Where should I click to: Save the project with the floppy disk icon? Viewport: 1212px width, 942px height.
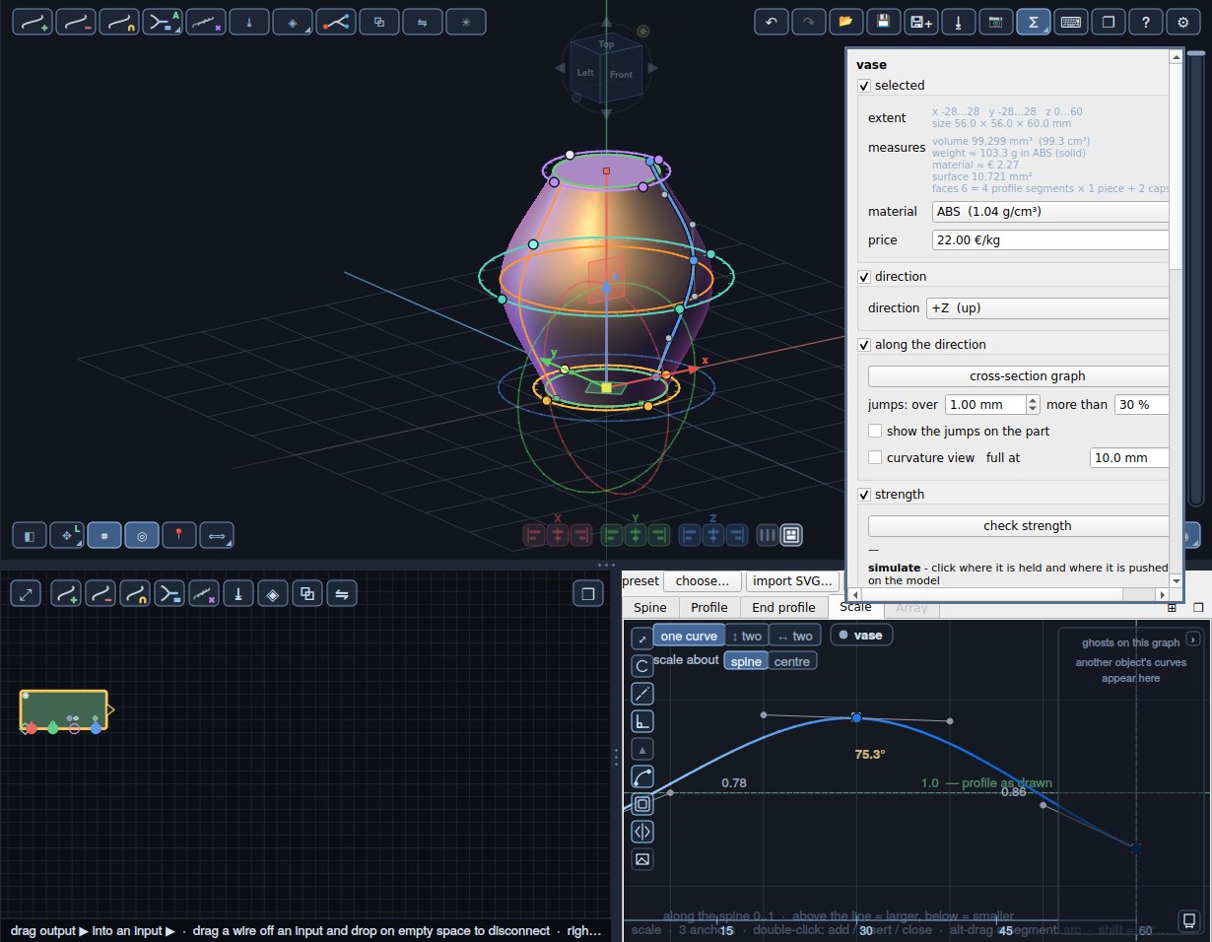pyautogui.click(x=883, y=22)
